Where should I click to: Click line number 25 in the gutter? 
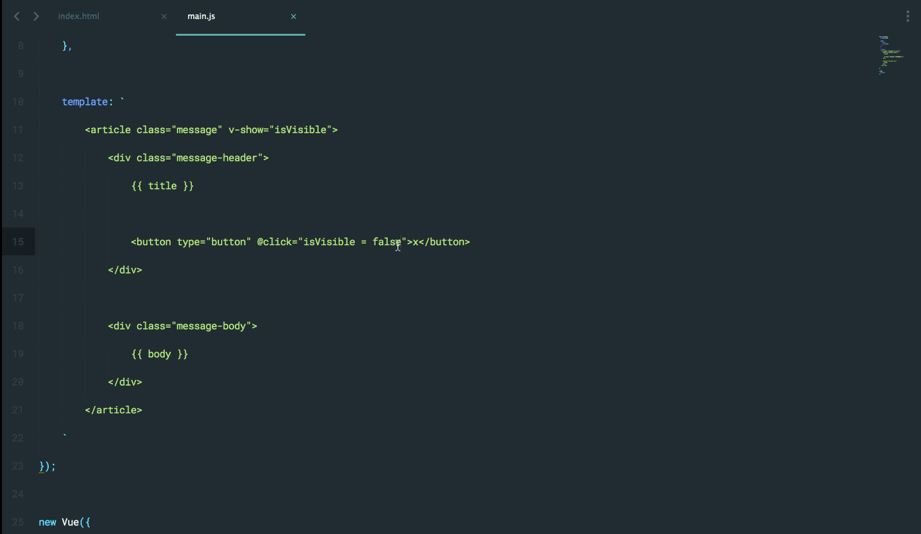(x=18, y=522)
